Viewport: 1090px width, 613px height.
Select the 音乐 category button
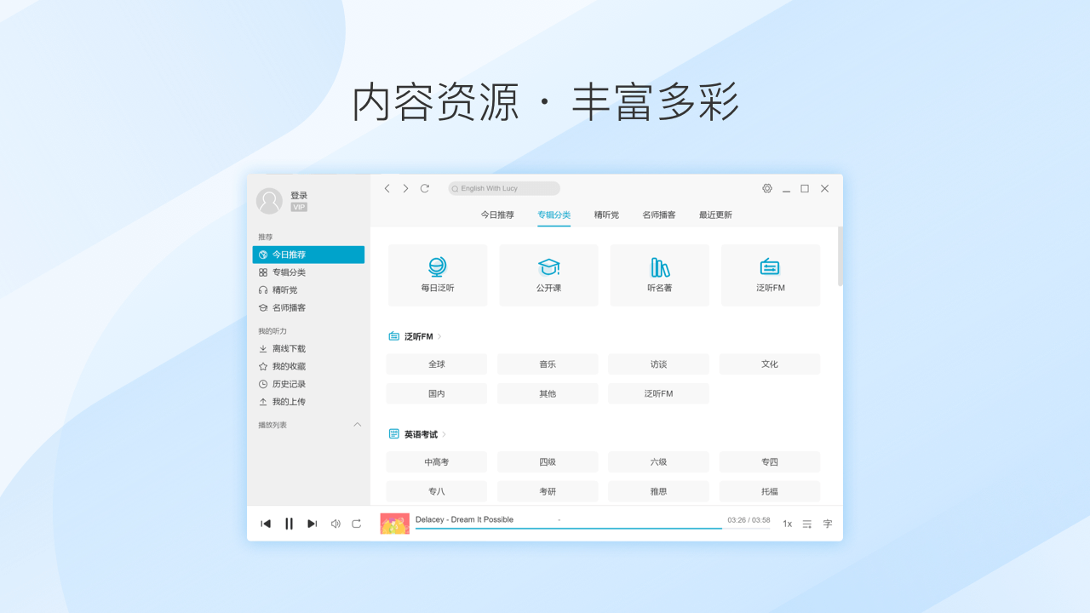[x=548, y=364]
